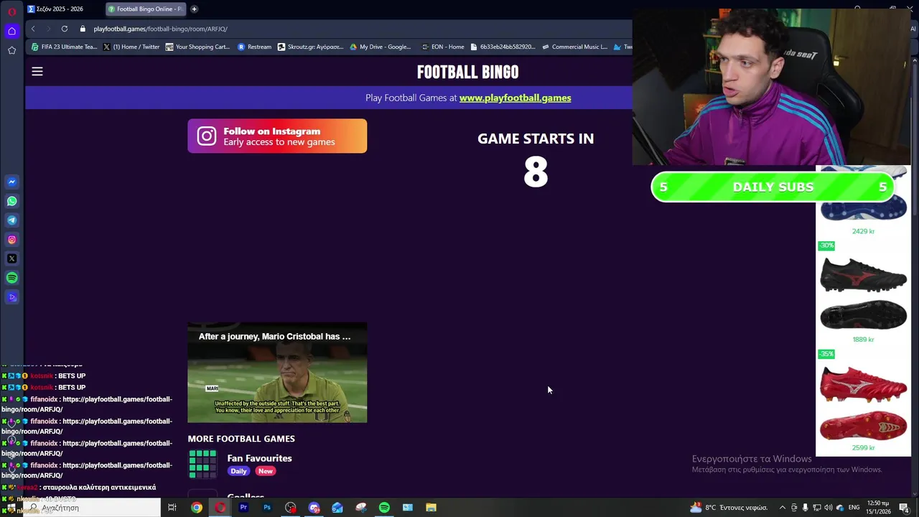This screenshot has width=919, height=517.
Task: Open My Drive - Google bookmark
Action: [x=381, y=47]
